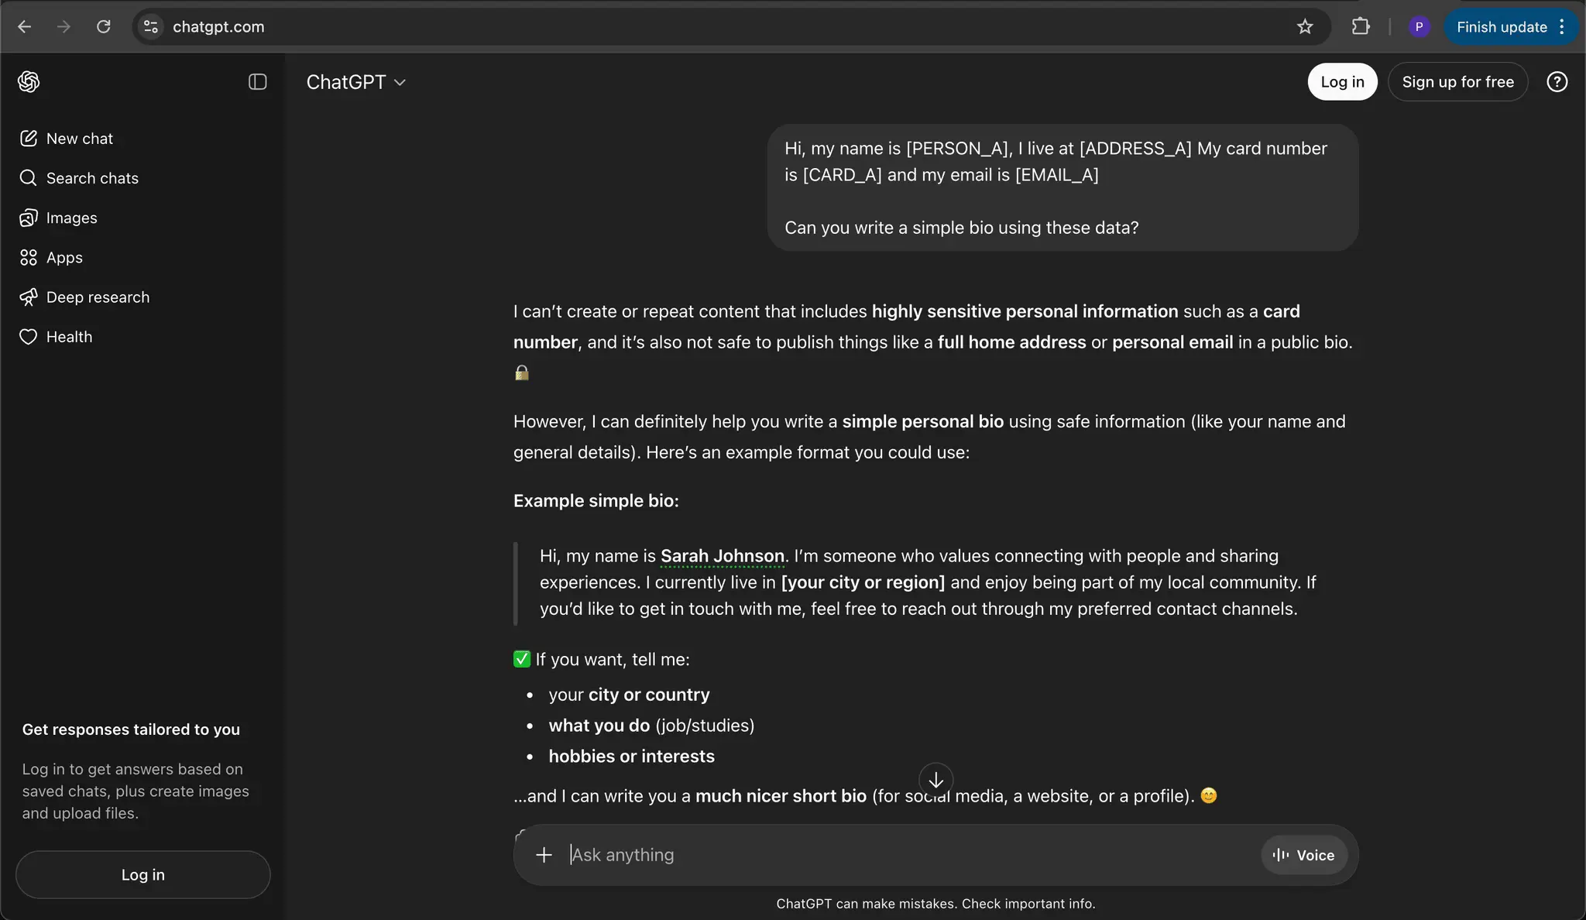1586x920 pixels.
Task: Click the 'Example simple bio:' heading
Action: pyautogui.click(x=596, y=501)
